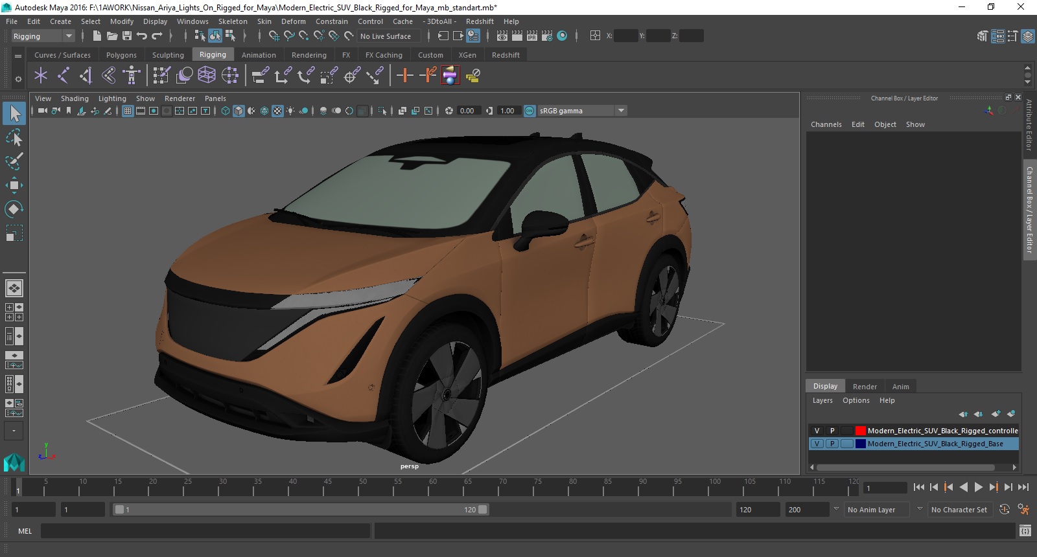Activate the Rotate tool in the toolbox
Screen dimensions: 1037x557
pos(14,209)
